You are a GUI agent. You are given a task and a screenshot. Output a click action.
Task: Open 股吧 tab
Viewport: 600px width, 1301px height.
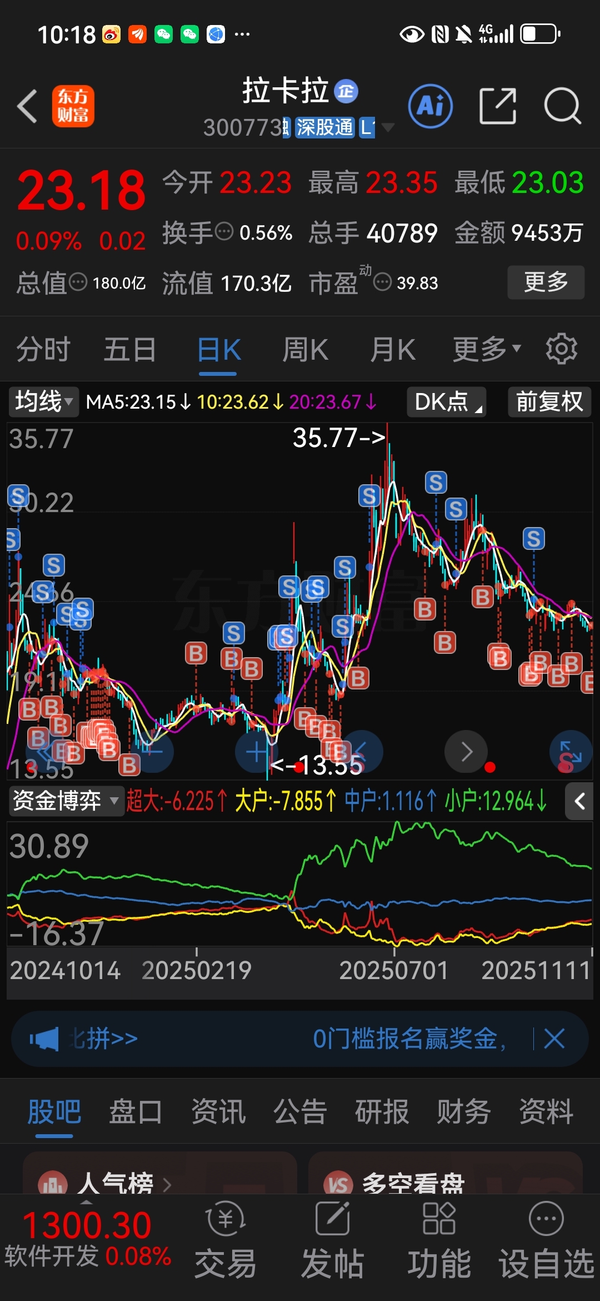pos(54,1113)
